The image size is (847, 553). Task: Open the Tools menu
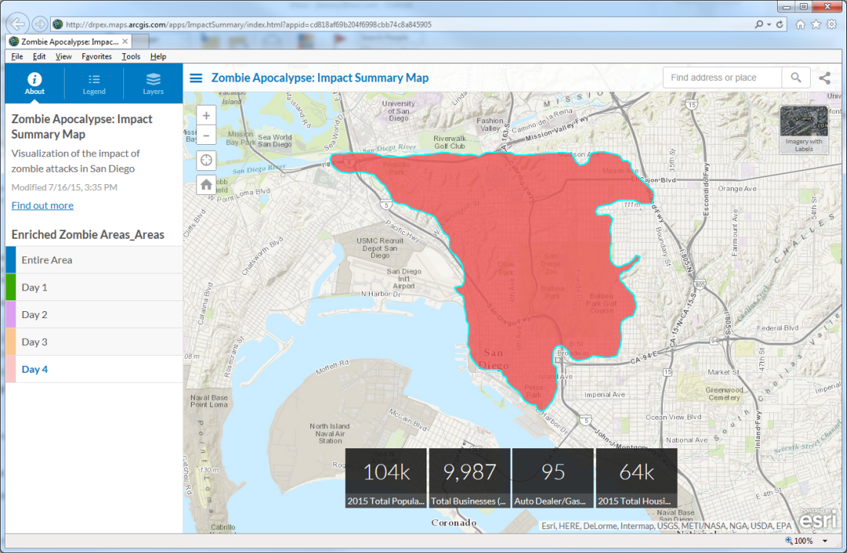[131, 56]
